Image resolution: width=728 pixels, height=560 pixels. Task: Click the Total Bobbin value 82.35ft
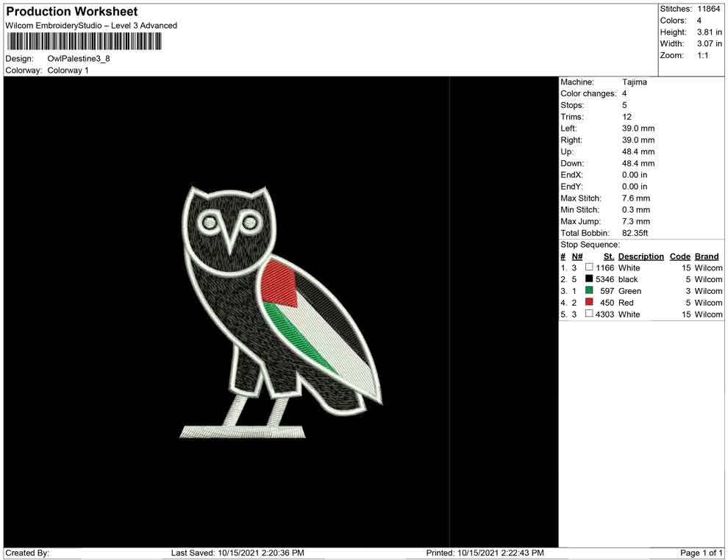click(635, 233)
